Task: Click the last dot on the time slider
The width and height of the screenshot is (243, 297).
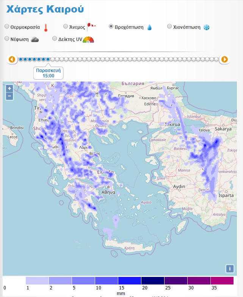Action: pyautogui.click(x=216, y=59)
